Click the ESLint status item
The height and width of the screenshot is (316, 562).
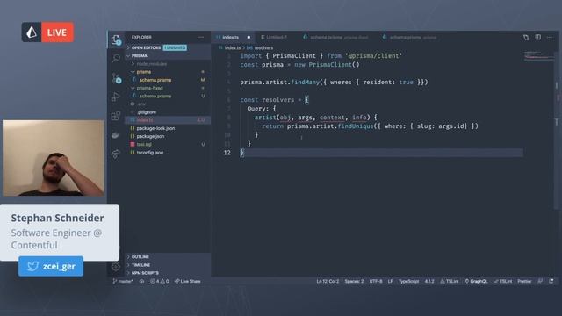click(x=503, y=281)
